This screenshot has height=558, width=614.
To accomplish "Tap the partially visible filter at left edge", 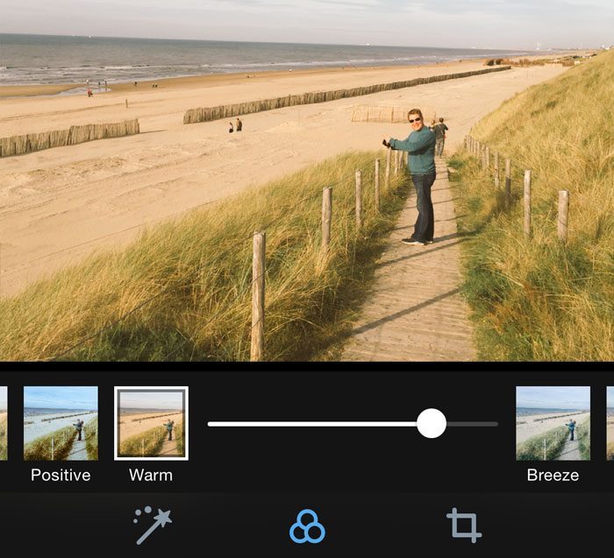I will pyautogui.click(x=3, y=423).
